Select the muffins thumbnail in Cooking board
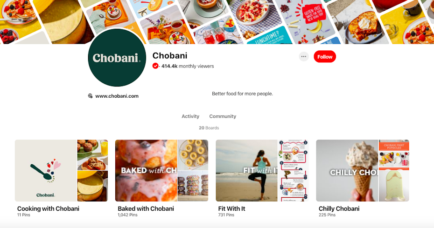This screenshot has width=434, height=228. [92, 155]
